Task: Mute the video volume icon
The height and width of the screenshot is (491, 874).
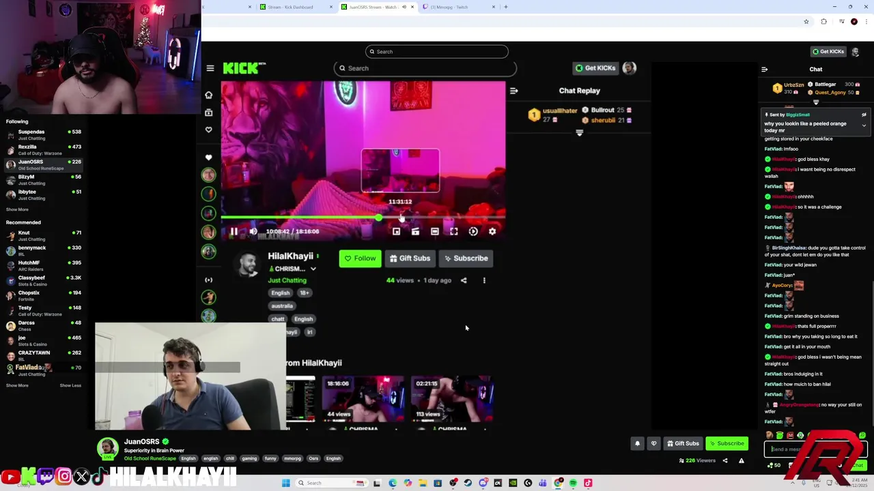Action: point(253,231)
